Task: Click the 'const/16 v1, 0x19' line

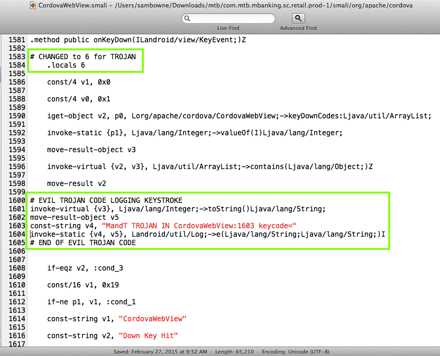Action: pyautogui.click(x=83, y=285)
